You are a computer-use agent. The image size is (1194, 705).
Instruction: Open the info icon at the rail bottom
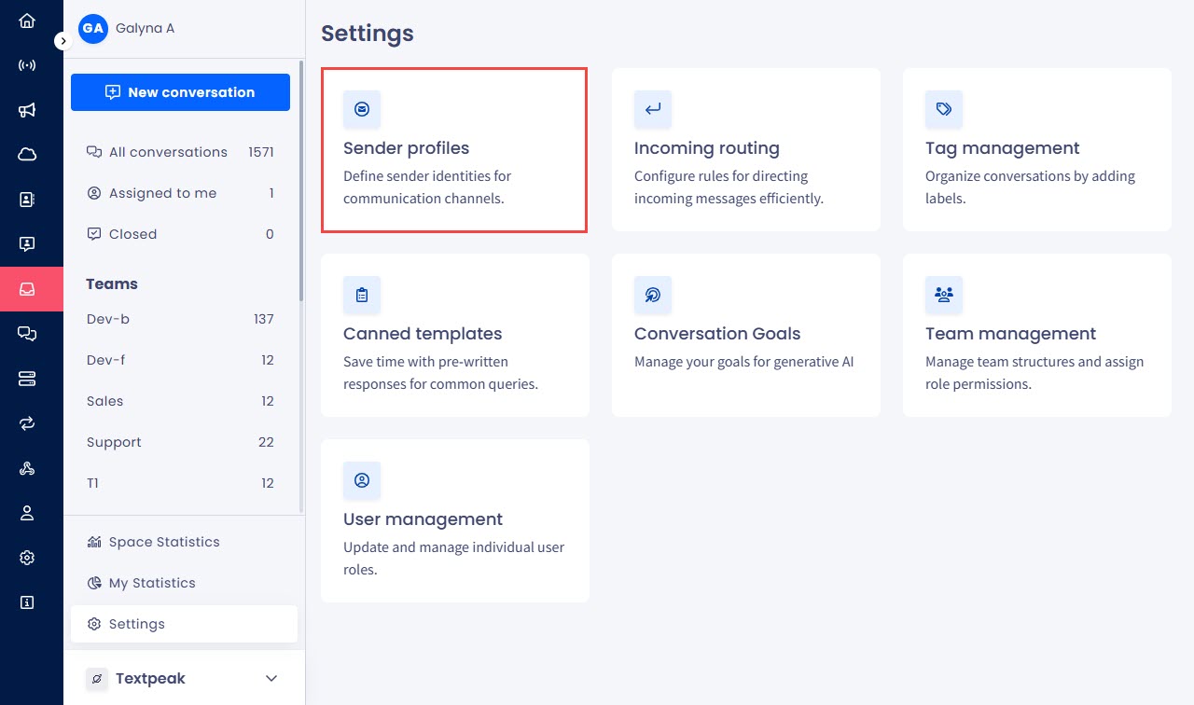click(x=27, y=602)
